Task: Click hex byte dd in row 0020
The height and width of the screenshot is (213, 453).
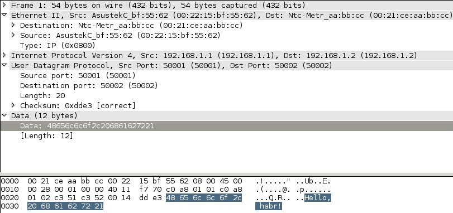Action: pyautogui.click(x=144, y=198)
